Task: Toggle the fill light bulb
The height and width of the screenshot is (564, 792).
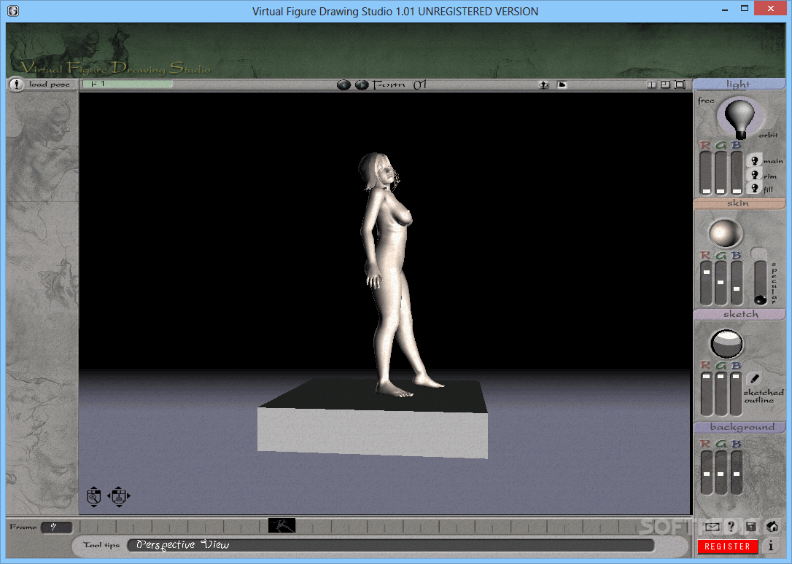Action: click(755, 188)
